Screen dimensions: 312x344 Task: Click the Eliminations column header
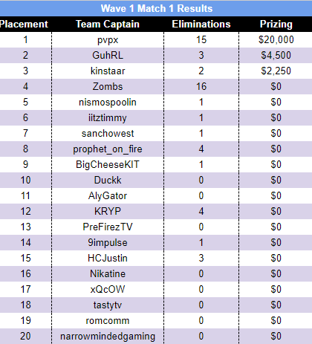pyautogui.click(x=201, y=24)
